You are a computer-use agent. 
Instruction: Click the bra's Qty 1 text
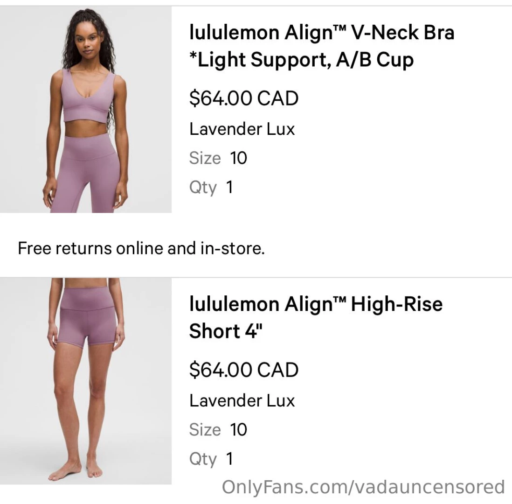click(x=211, y=187)
